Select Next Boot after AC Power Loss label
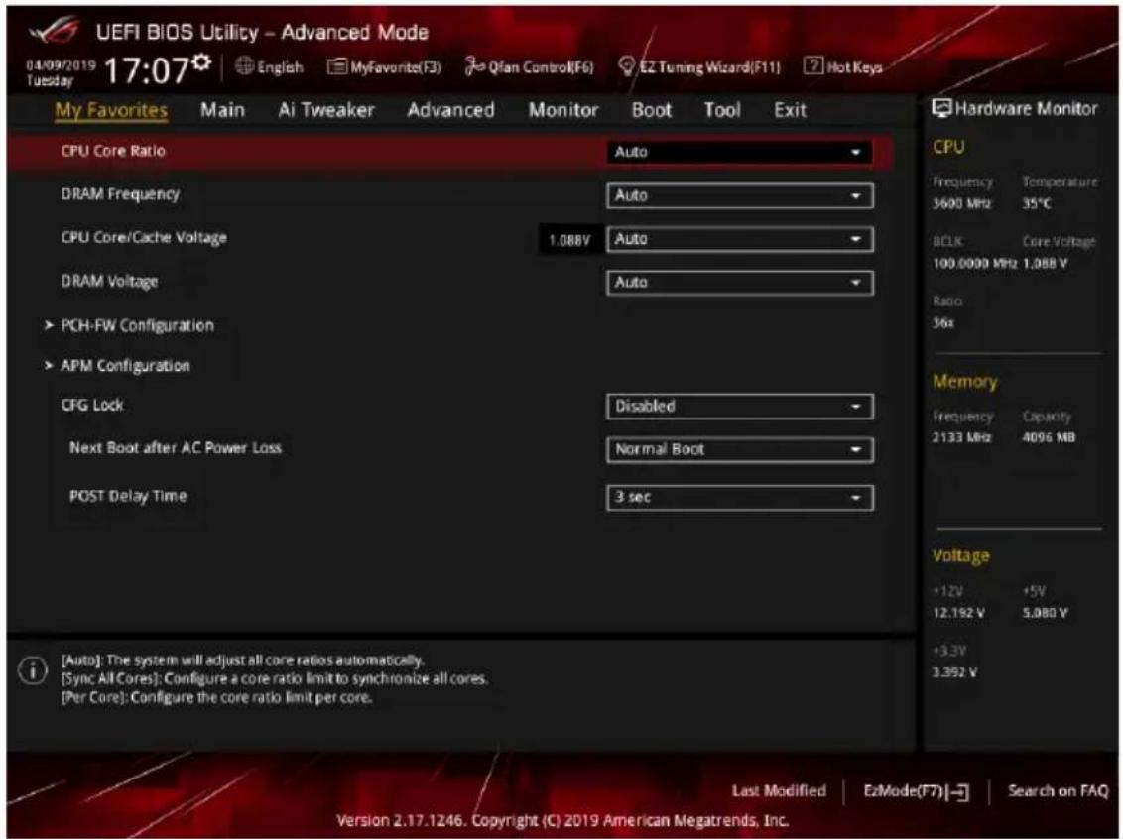1123x839 pixels. coord(176,448)
